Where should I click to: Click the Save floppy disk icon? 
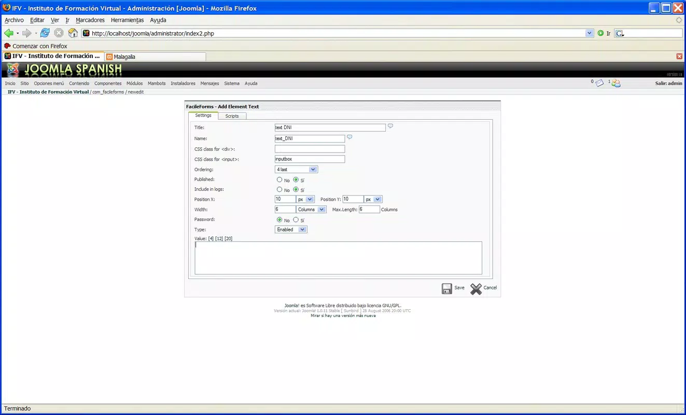[447, 289]
